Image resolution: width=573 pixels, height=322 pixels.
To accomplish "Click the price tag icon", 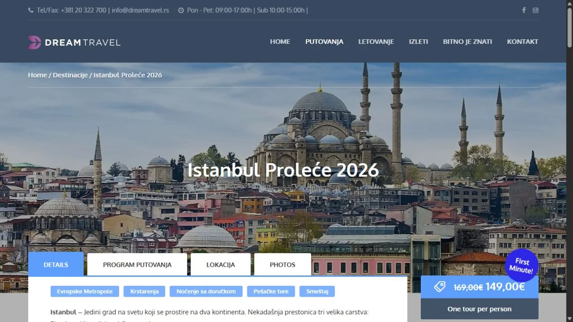I will coord(440,287).
